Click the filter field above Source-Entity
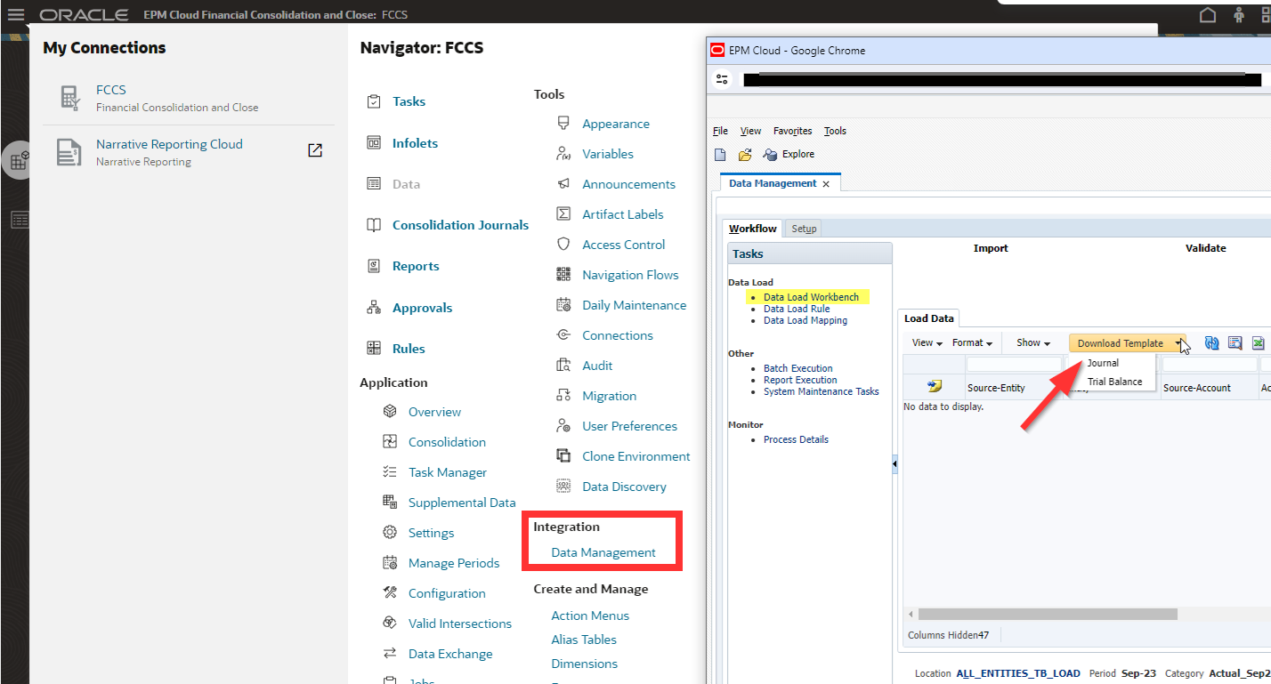The width and height of the screenshot is (1271, 684). (1014, 364)
